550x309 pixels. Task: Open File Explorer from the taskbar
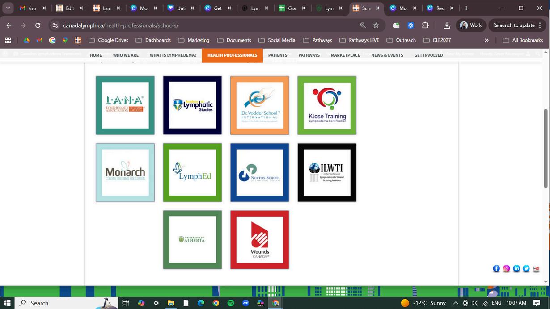tap(171, 303)
